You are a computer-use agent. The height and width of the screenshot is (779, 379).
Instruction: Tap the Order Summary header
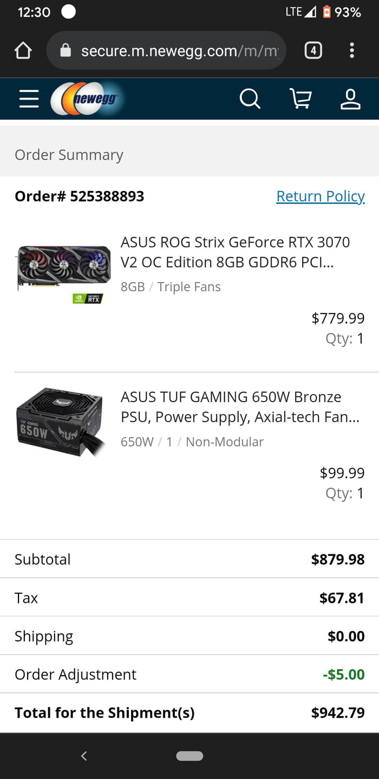[x=69, y=154]
